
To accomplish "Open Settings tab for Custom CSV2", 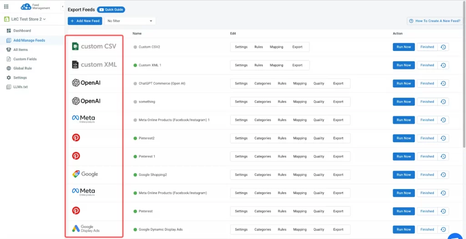I will pyautogui.click(x=241, y=47).
